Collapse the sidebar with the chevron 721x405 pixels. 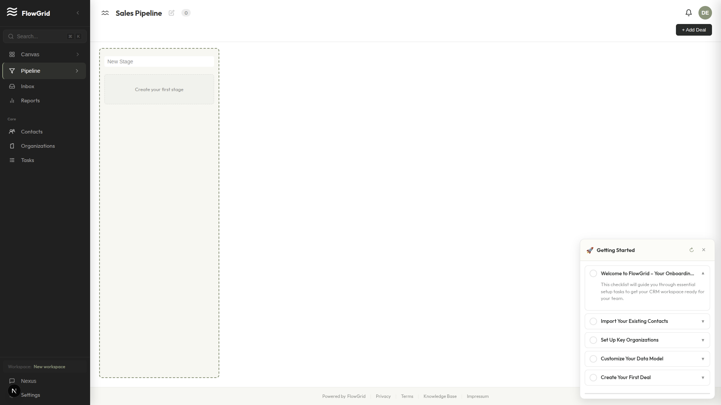[78, 13]
